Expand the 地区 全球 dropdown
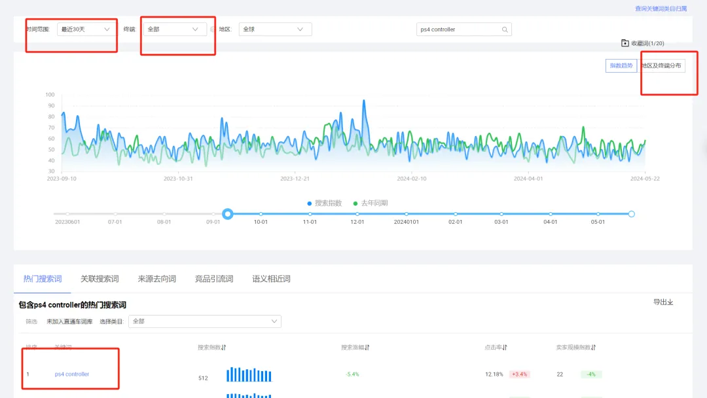This screenshot has height=398, width=707. (275, 29)
